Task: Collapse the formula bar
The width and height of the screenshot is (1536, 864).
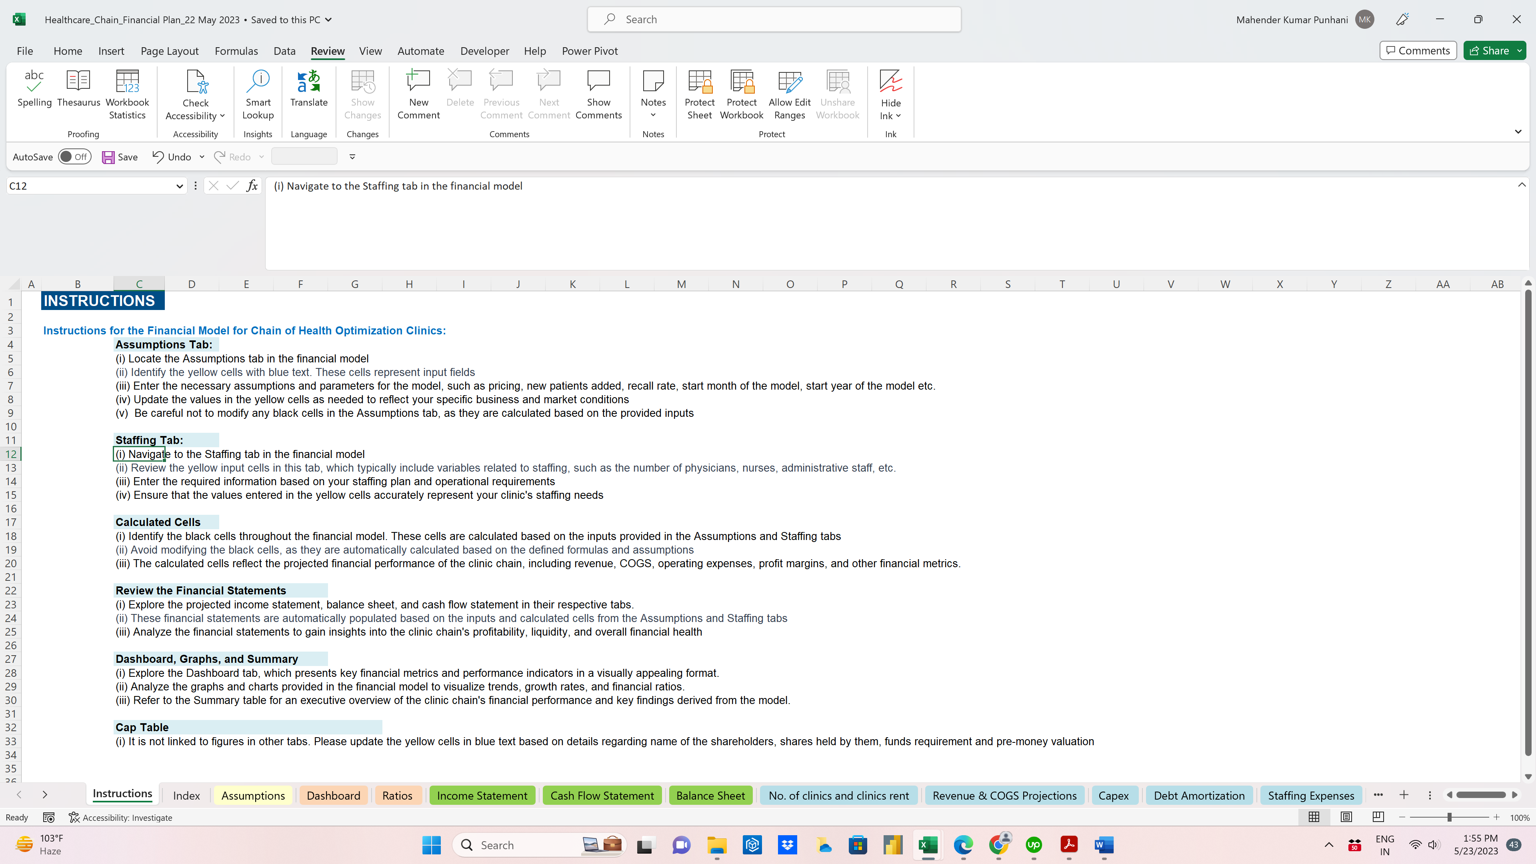Action: pyautogui.click(x=1522, y=185)
